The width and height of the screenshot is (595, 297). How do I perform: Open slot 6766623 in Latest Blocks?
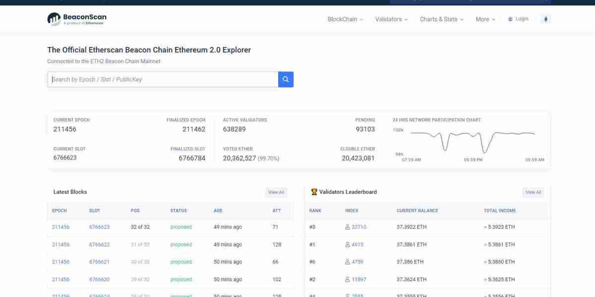[99, 227]
